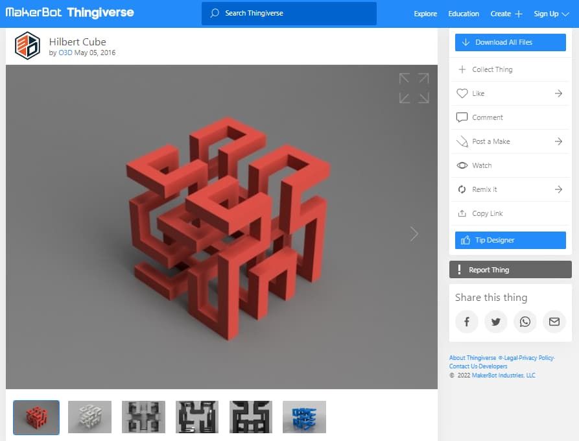Select the Education menu item
The height and width of the screenshot is (441, 579).
(463, 13)
